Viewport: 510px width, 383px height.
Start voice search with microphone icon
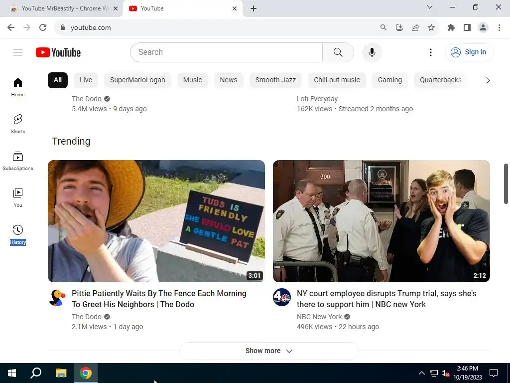372,52
